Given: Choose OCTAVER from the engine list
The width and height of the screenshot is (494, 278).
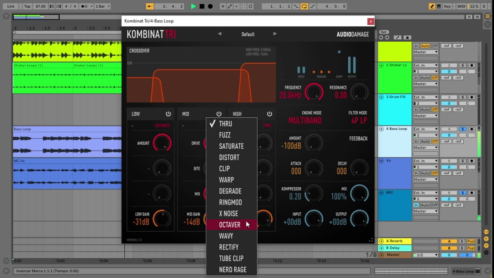Looking at the screenshot, I should pos(232,225).
